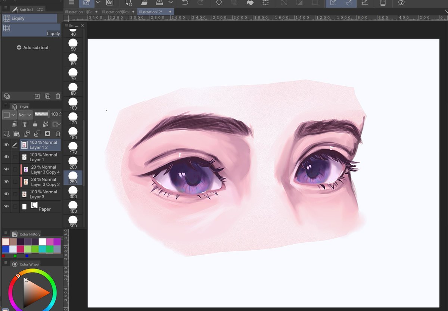Toggle clip to layer below icon
This screenshot has width=448, height=311.
tap(14, 124)
